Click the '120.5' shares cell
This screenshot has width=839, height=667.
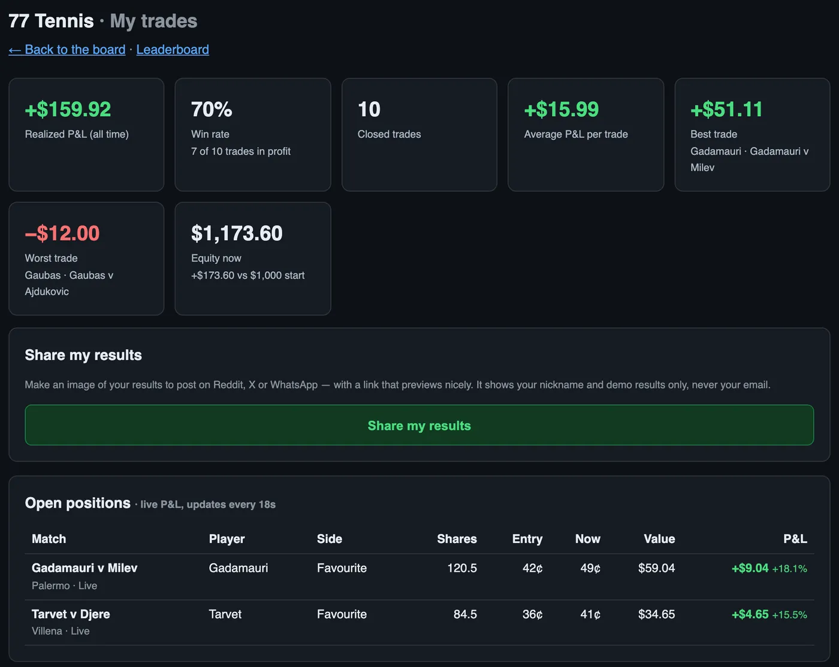point(462,568)
